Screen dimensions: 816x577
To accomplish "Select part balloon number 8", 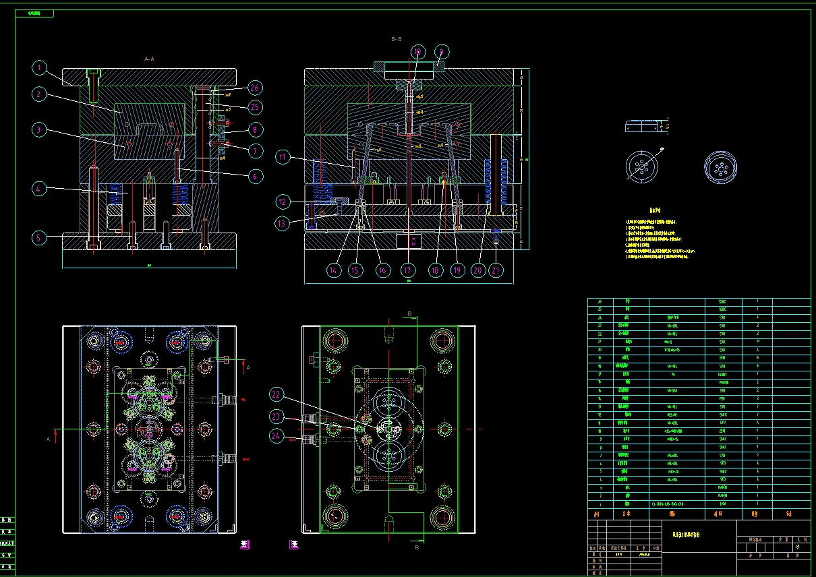I will [x=254, y=129].
